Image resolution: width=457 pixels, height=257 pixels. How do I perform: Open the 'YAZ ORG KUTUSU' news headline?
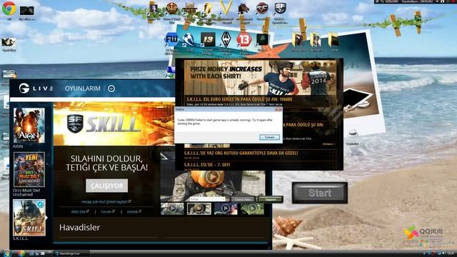pyautogui.click(x=241, y=153)
